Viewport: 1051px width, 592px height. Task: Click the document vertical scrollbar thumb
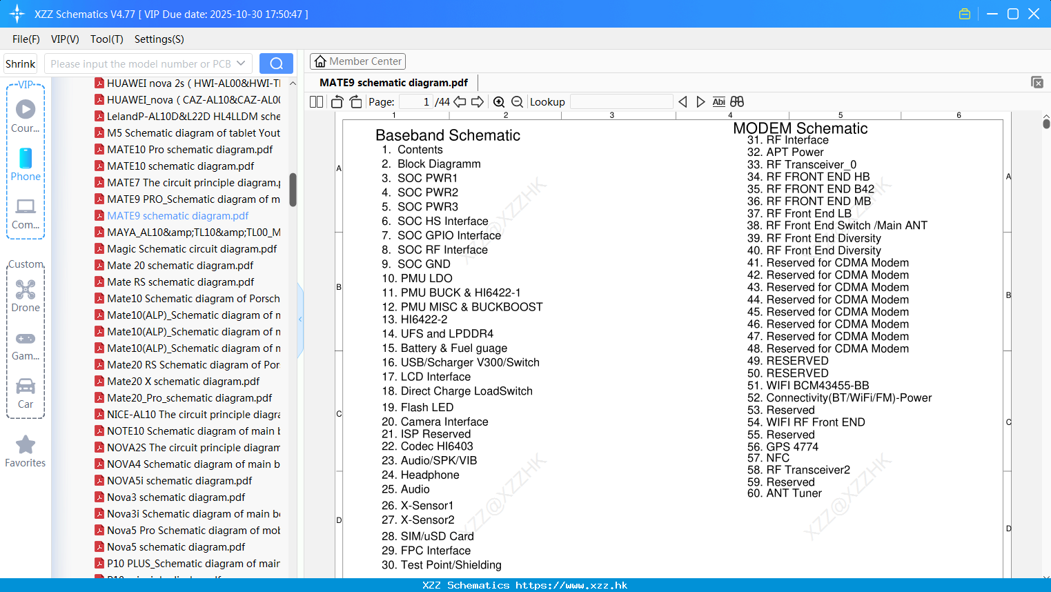coord(1046,124)
